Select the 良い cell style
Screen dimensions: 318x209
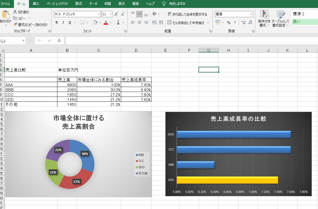pos(304,22)
